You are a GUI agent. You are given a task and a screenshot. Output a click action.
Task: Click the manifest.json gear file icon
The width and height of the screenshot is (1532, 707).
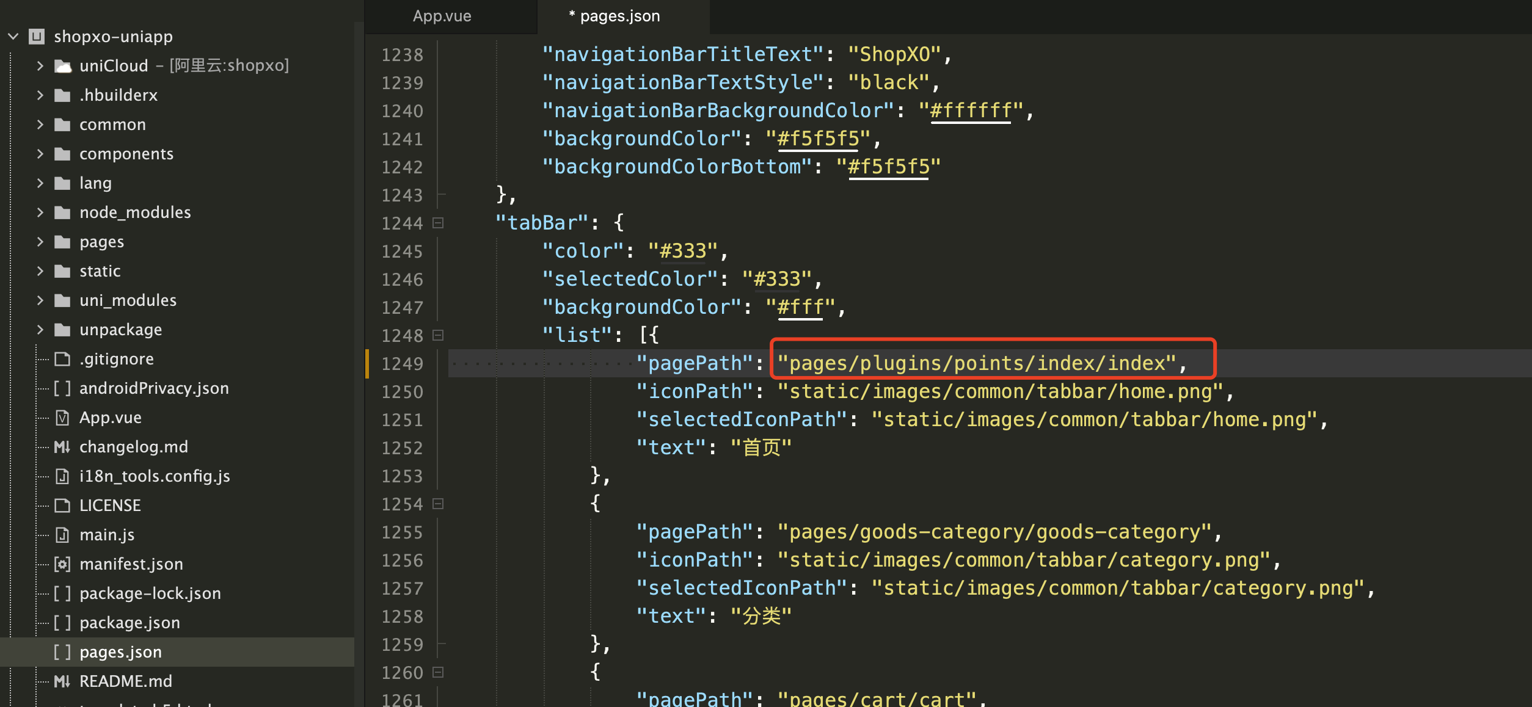point(62,564)
